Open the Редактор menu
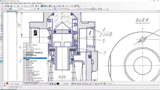 coord(7,3)
